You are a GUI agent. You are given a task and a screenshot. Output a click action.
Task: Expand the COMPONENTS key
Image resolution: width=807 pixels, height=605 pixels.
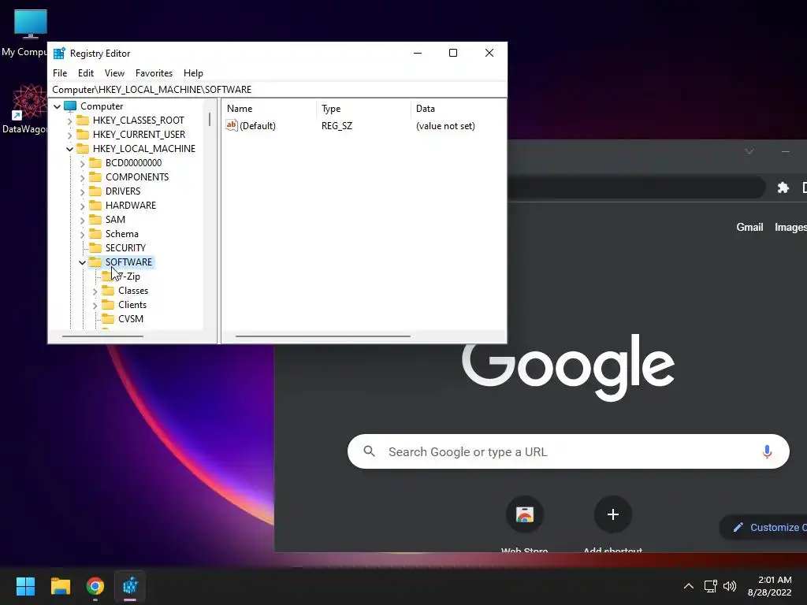pyautogui.click(x=82, y=177)
